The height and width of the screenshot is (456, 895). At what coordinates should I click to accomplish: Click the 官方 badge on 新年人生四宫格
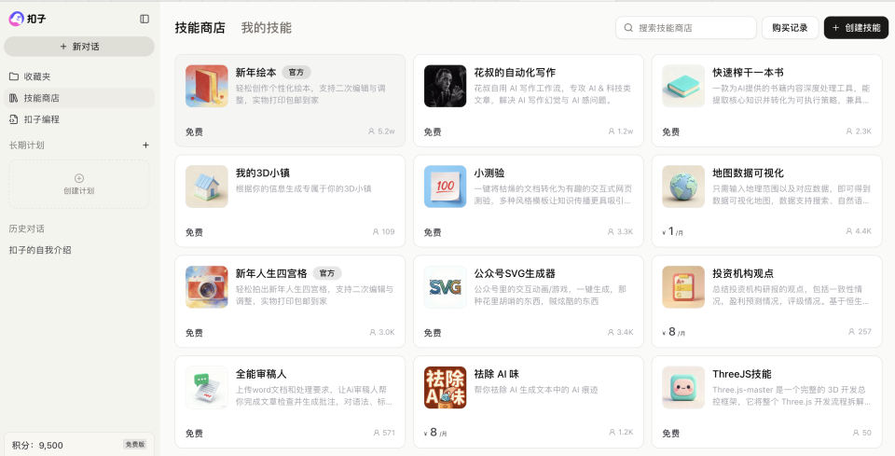[327, 273]
